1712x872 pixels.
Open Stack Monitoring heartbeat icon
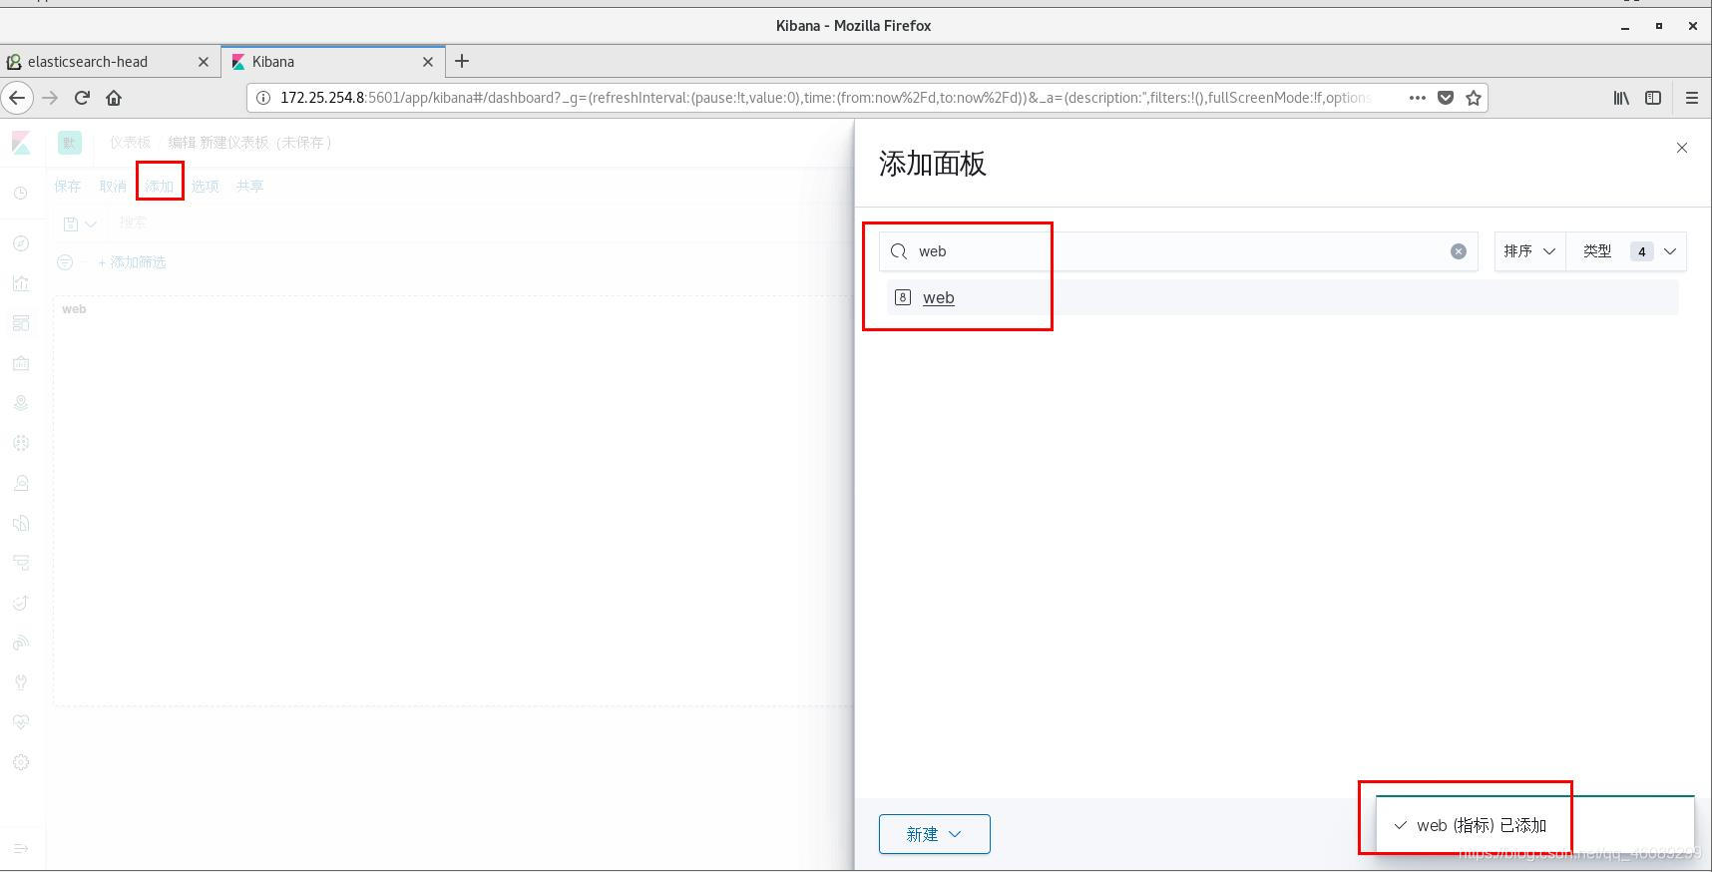click(x=21, y=722)
